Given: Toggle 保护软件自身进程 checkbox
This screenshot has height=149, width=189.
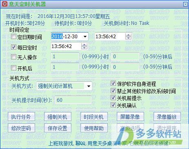Looking at the screenshot, I should 113,83.
